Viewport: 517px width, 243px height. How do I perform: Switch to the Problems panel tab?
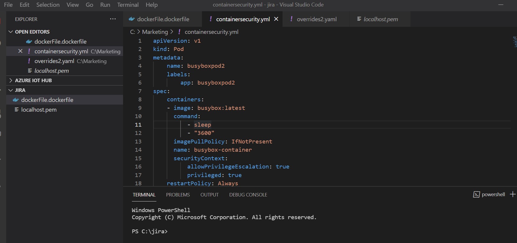click(x=178, y=195)
